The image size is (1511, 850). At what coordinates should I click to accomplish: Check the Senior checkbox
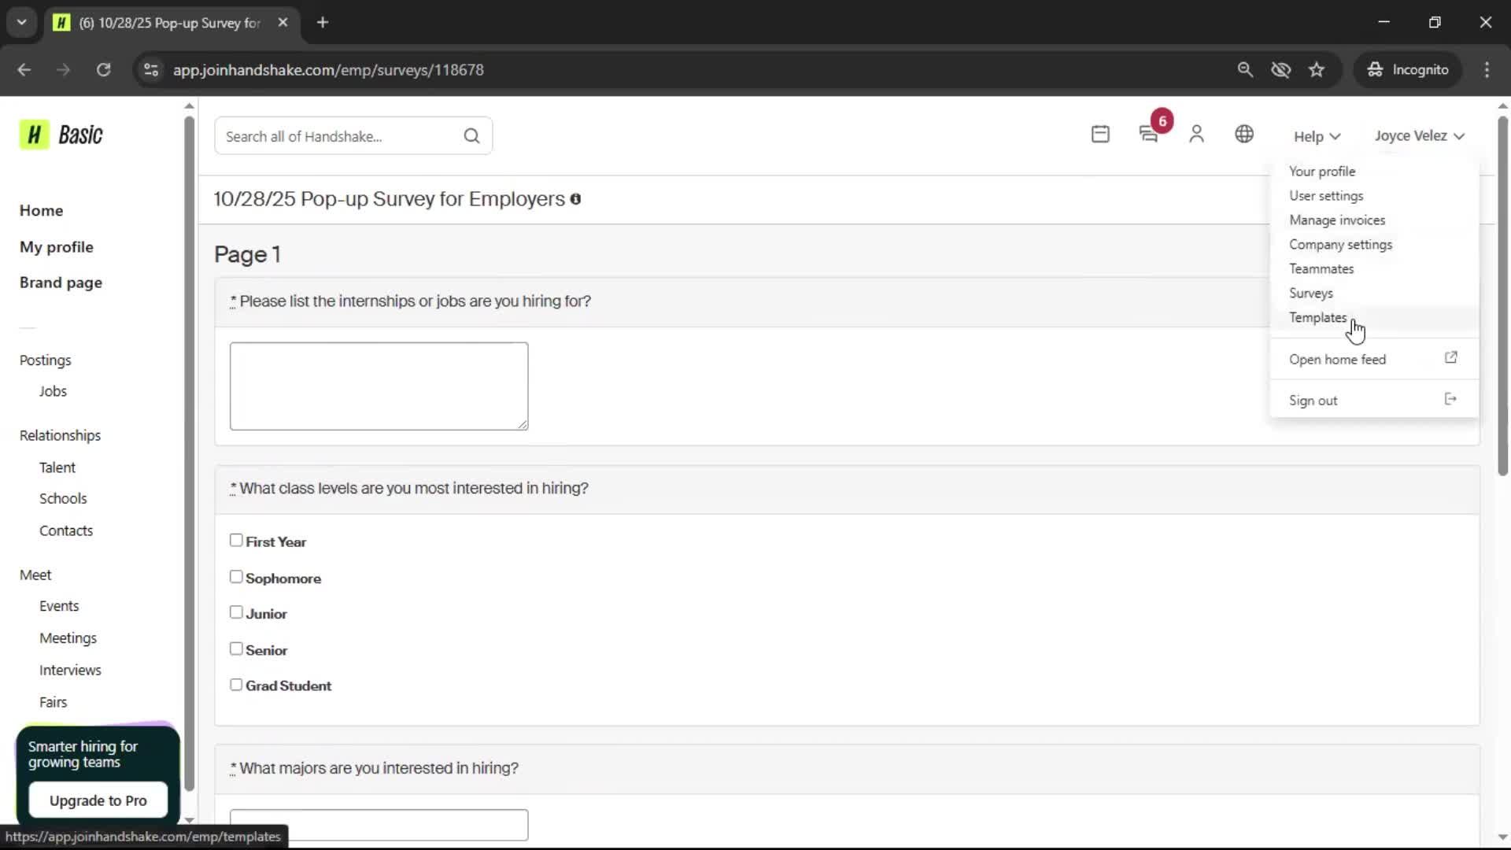coord(236,649)
